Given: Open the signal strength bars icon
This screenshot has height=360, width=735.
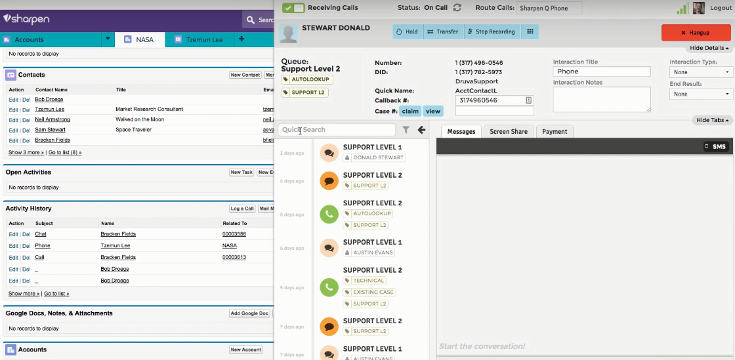Looking at the screenshot, I should (683, 8).
